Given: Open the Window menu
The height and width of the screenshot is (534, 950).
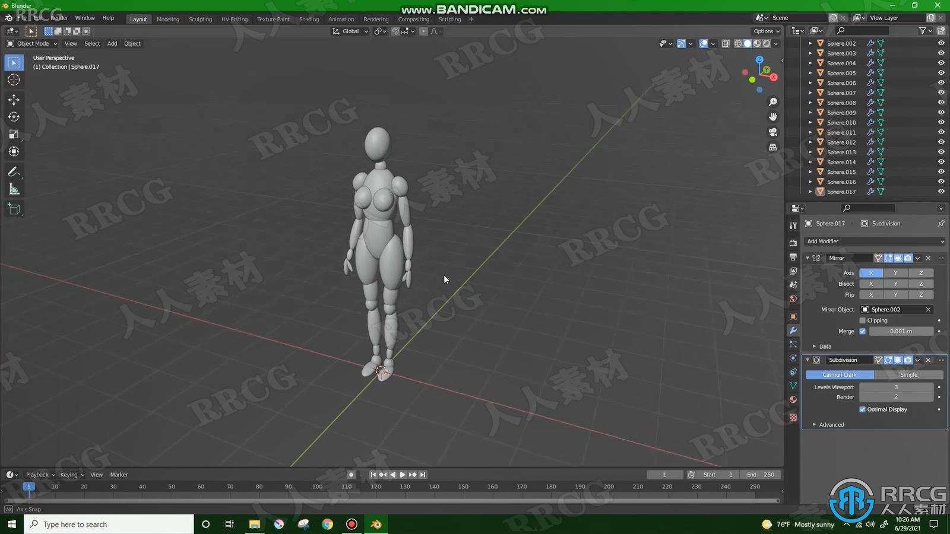Looking at the screenshot, I should 85,18.
